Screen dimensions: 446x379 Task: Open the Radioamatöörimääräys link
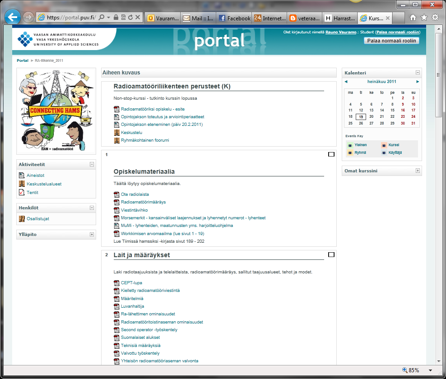(x=143, y=202)
